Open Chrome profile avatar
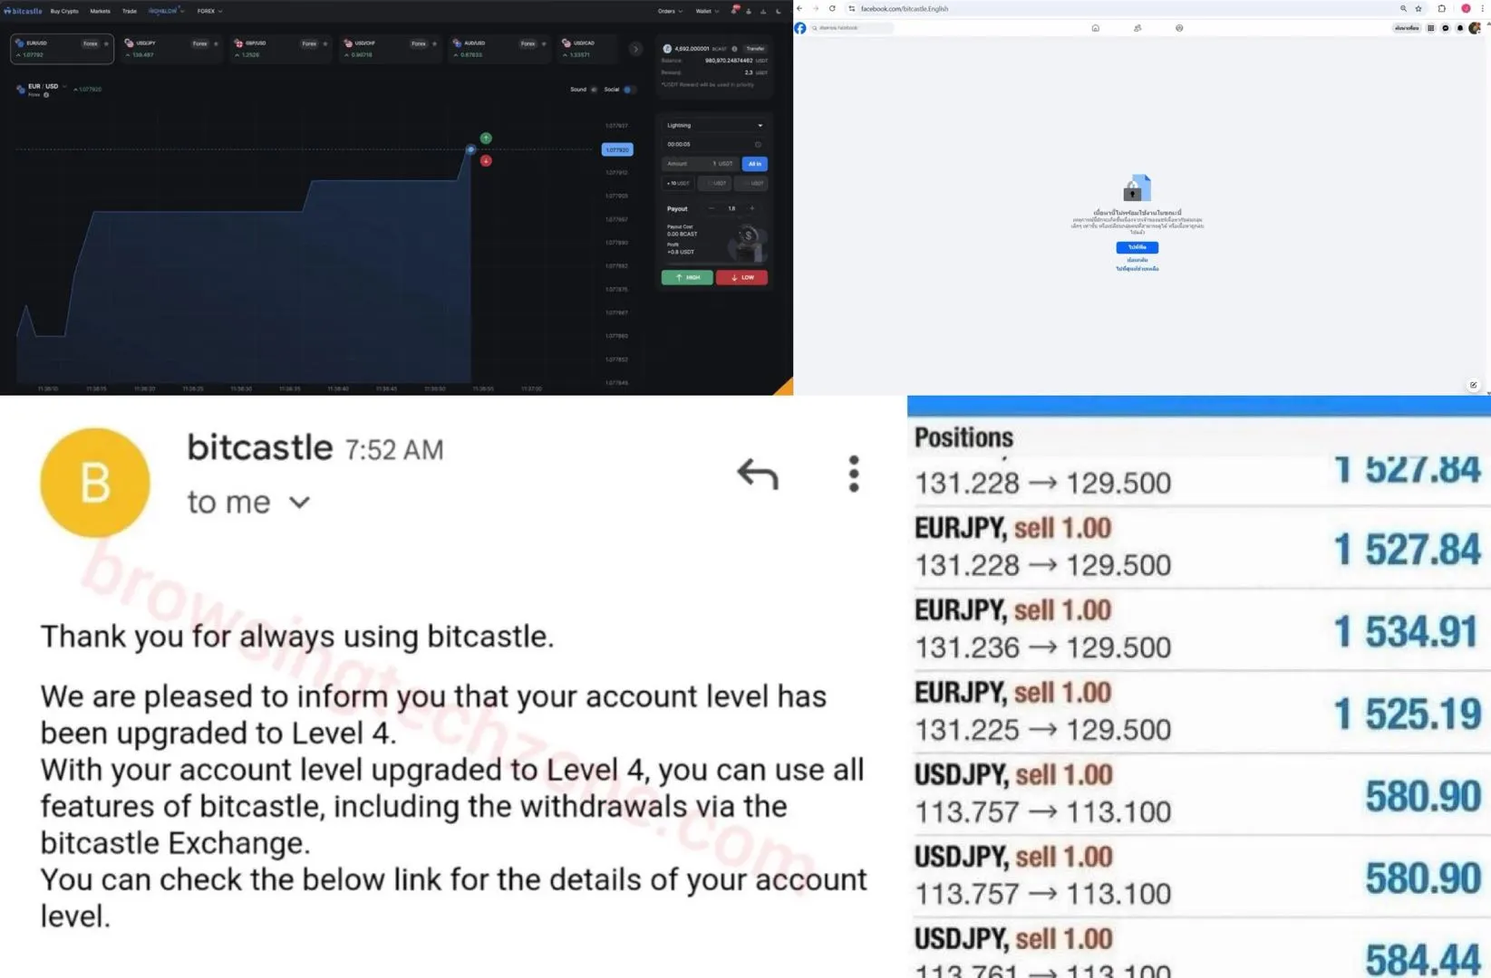This screenshot has height=978, width=1491. tap(1466, 8)
